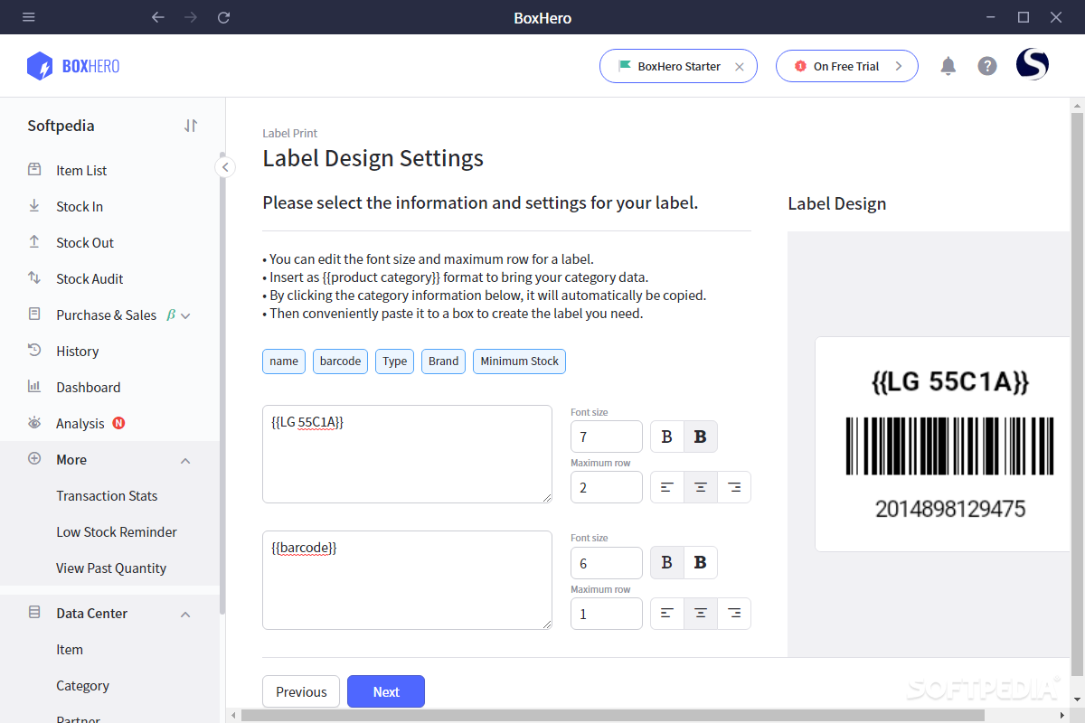Open the help question mark icon
Screen dimensions: 1085x723
tap(987, 66)
